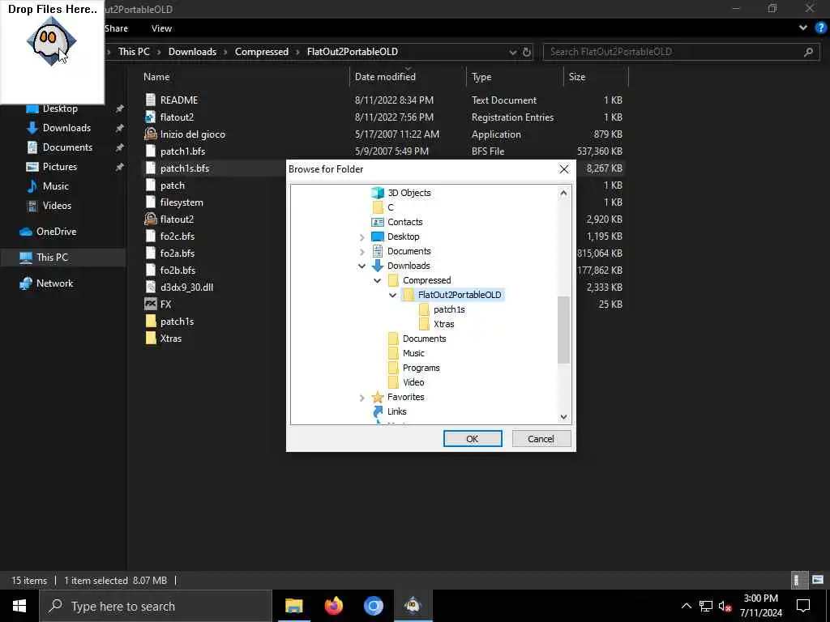Sort files by Name column header

click(156, 77)
